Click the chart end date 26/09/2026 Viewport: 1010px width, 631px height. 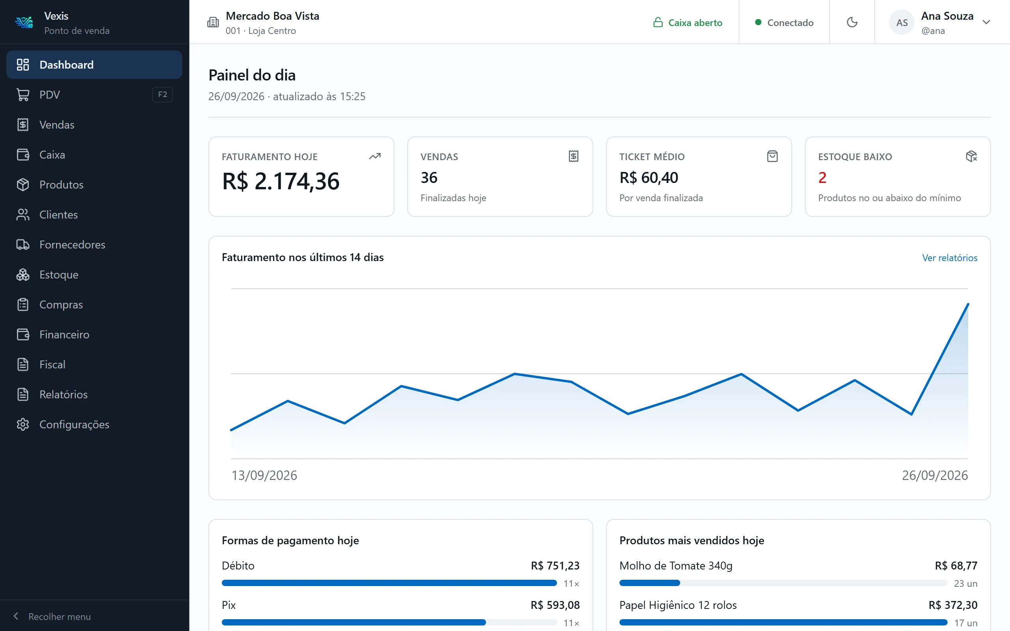pyautogui.click(x=935, y=475)
